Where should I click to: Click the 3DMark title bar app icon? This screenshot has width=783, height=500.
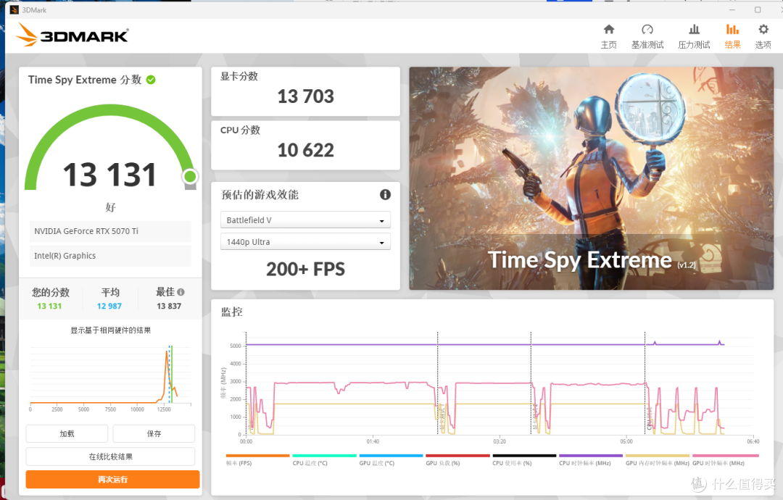[14, 9]
